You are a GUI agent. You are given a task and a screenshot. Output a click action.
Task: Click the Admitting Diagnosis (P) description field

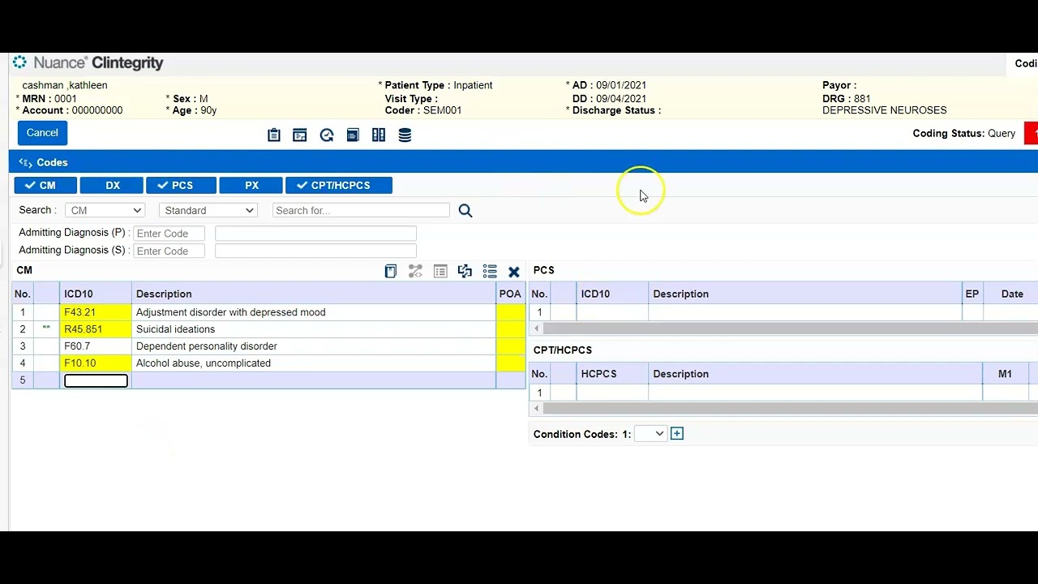pyautogui.click(x=315, y=234)
